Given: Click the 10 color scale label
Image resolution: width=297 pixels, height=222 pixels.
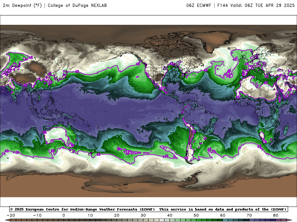Looking at the screenshot, I should point(90,215).
